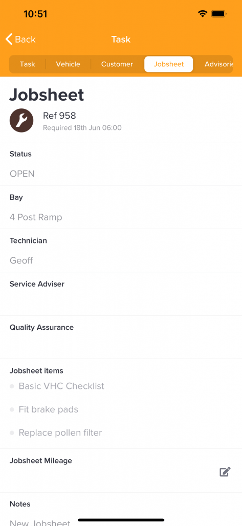Select the Jobsheet tab
The image size is (242, 526).
coord(169,64)
